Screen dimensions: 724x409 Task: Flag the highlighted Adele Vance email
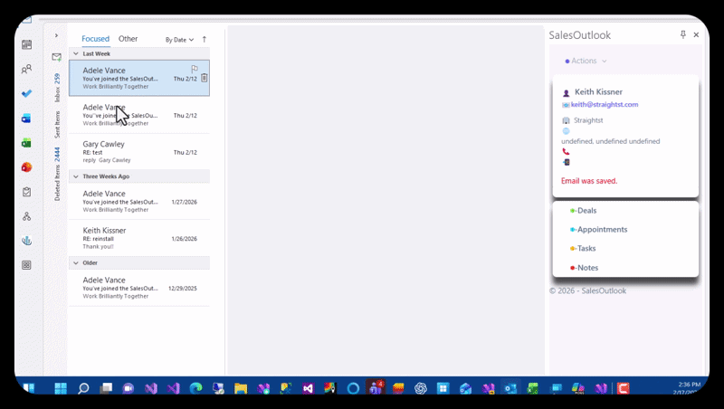195,69
